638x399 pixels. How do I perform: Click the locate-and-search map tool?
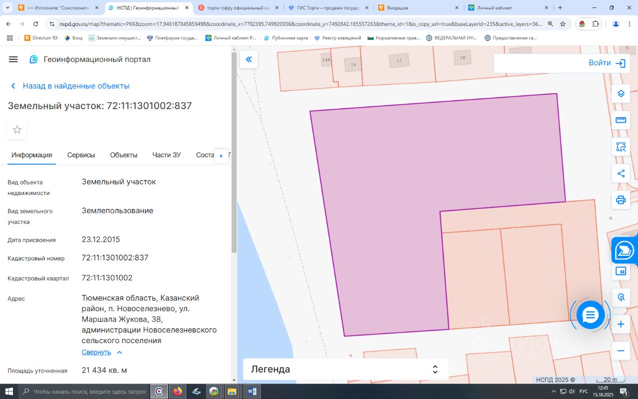(x=621, y=297)
